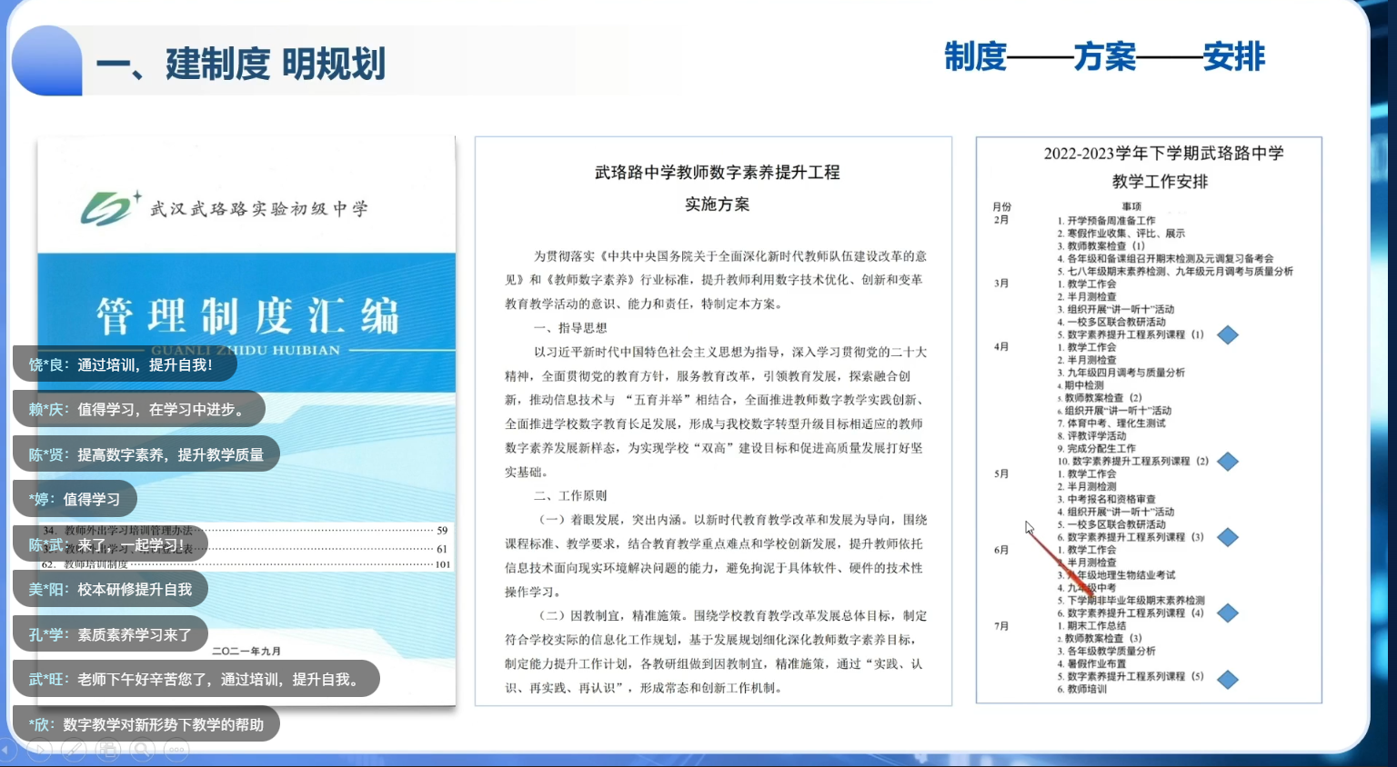Open more slideshow options (three dots)
The width and height of the screenshot is (1397, 767).
[x=176, y=751]
